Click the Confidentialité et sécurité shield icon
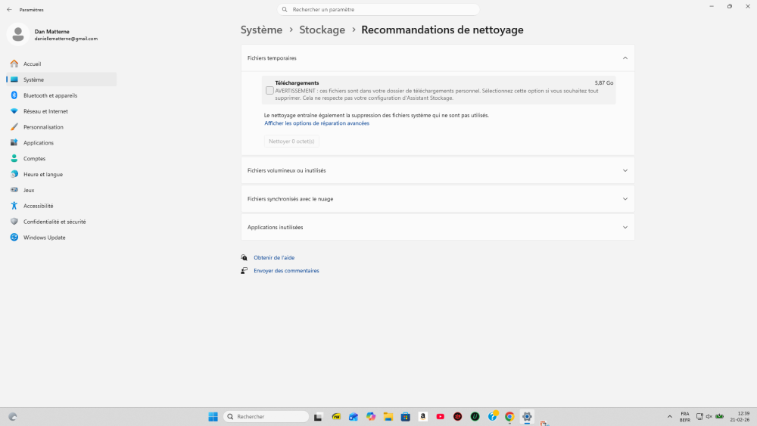Image resolution: width=757 pixels, height=426 pixels. pos(14,222)
